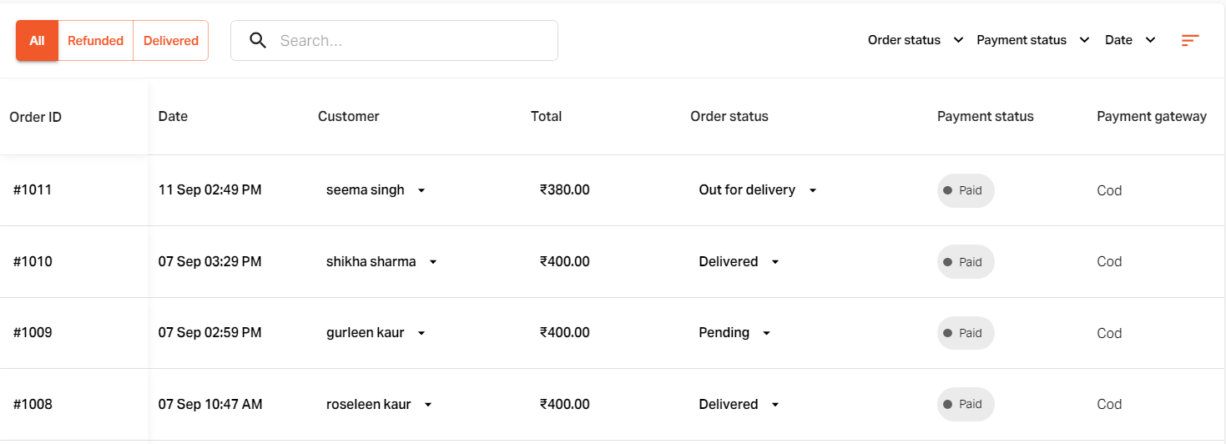Viewport: 1226px width, 444px height.
Task: Expand the Date filter dropdown
Action: pos(1130,40)
